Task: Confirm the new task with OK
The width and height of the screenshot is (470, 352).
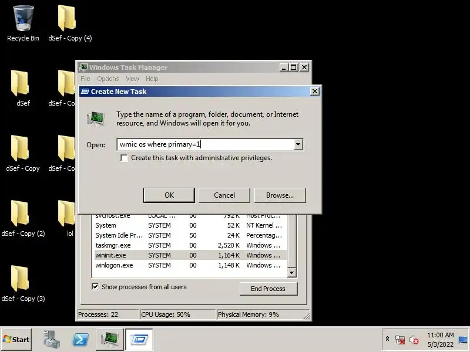Action: pyautogui.click(x=169, y=195)
